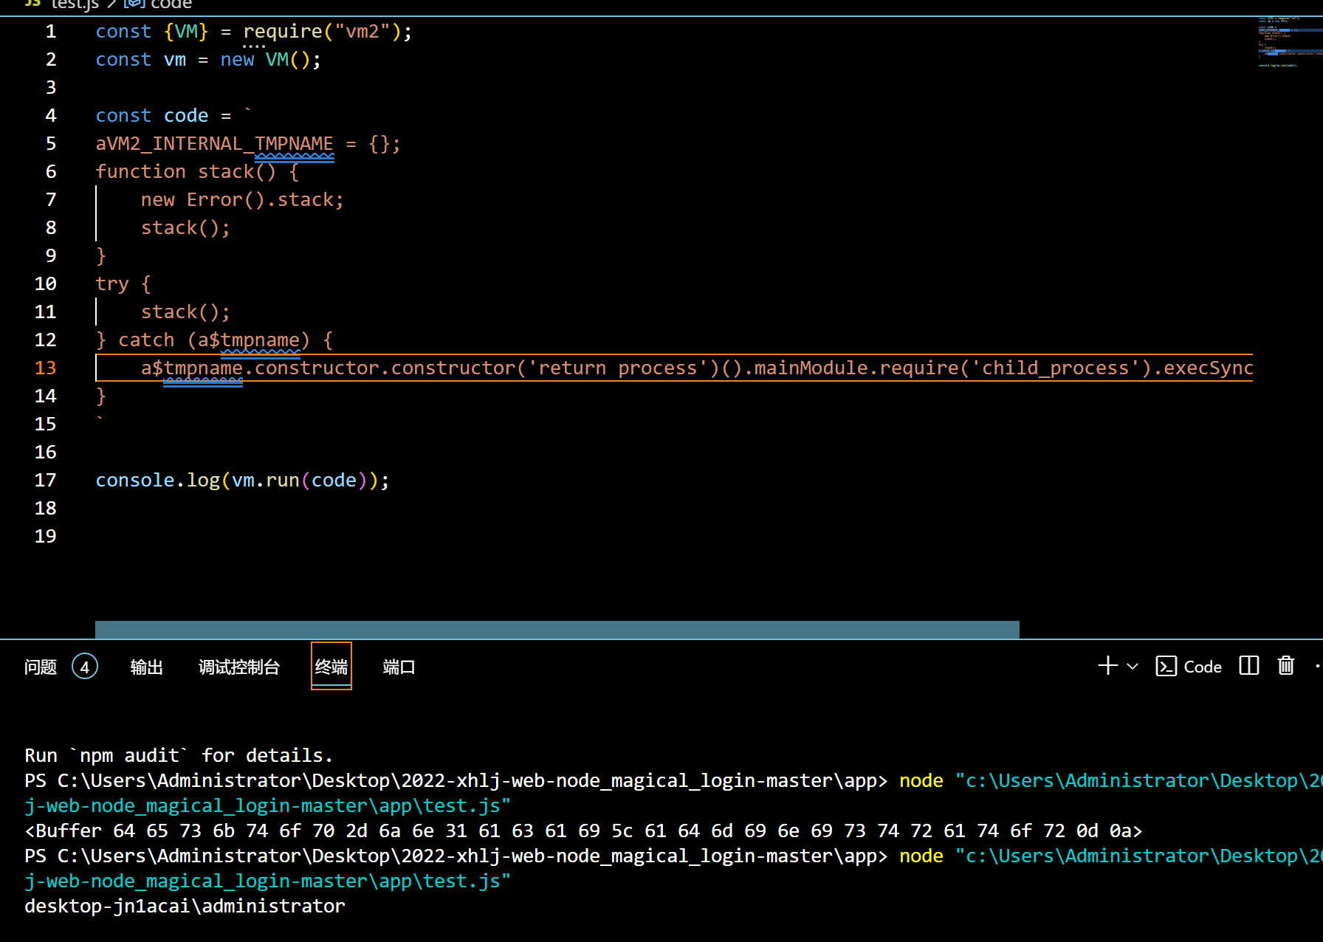
Task: Click the Buffer hex output in terminal
Action: [x=583, y=831]
